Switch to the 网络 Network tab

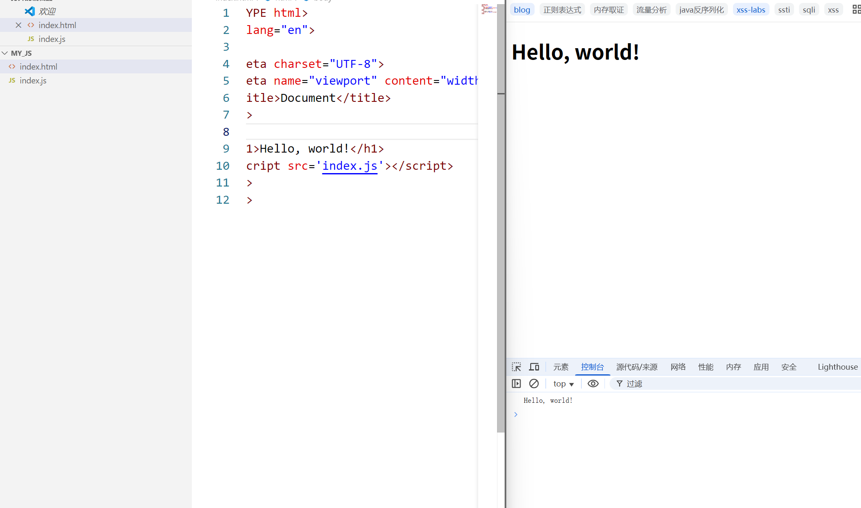pyautogui.click(x=678, y=367)
